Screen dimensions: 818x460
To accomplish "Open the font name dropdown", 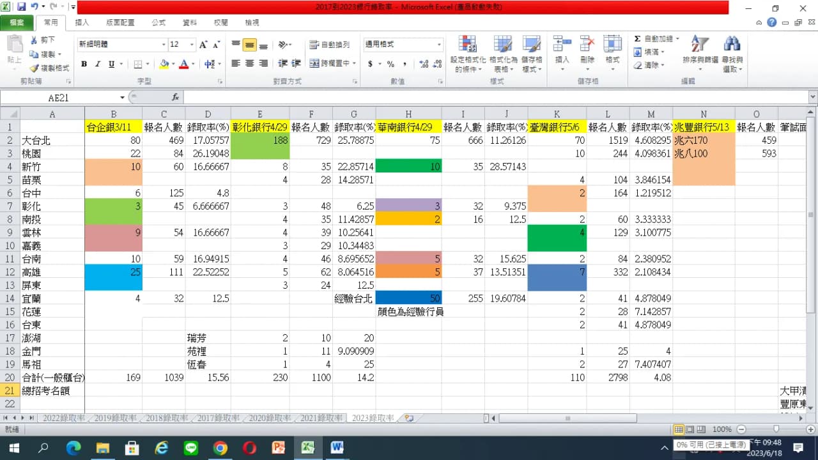I will tap(164, 45).
